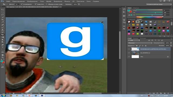Change screen mode from toolbox bottom

pos(2,67)
